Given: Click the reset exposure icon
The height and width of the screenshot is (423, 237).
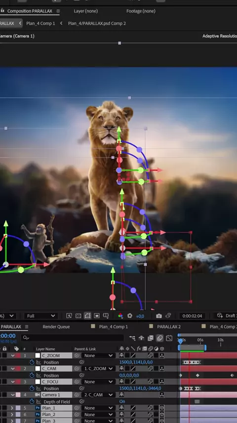Looking at the screenshot, I should tap(130, 316).
